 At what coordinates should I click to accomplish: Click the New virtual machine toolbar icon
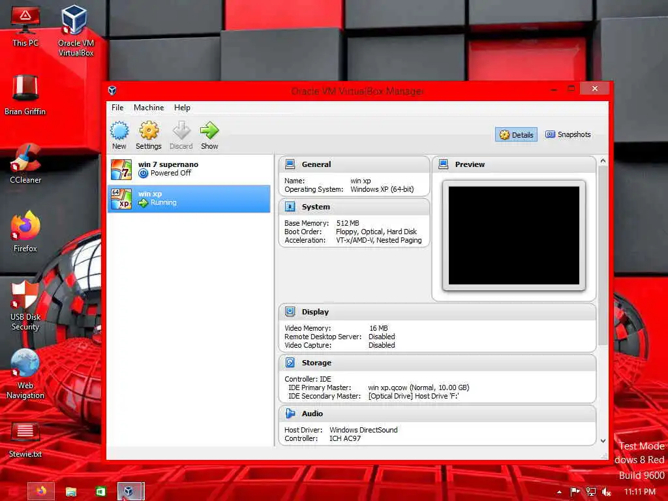point(119,130)
